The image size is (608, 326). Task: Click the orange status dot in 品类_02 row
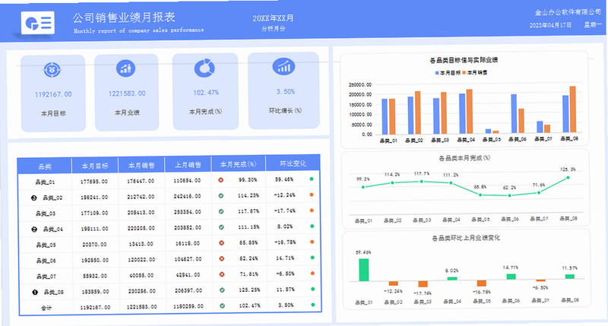pos(312,195)
